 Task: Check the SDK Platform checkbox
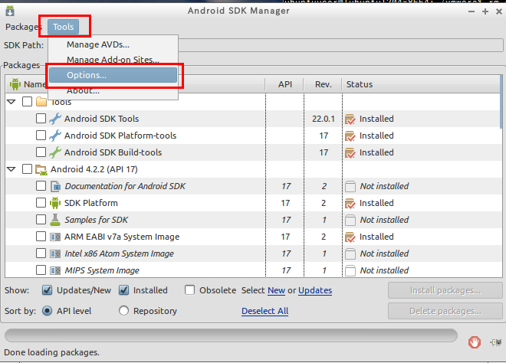pyautogui.click(x=41, y=202)
